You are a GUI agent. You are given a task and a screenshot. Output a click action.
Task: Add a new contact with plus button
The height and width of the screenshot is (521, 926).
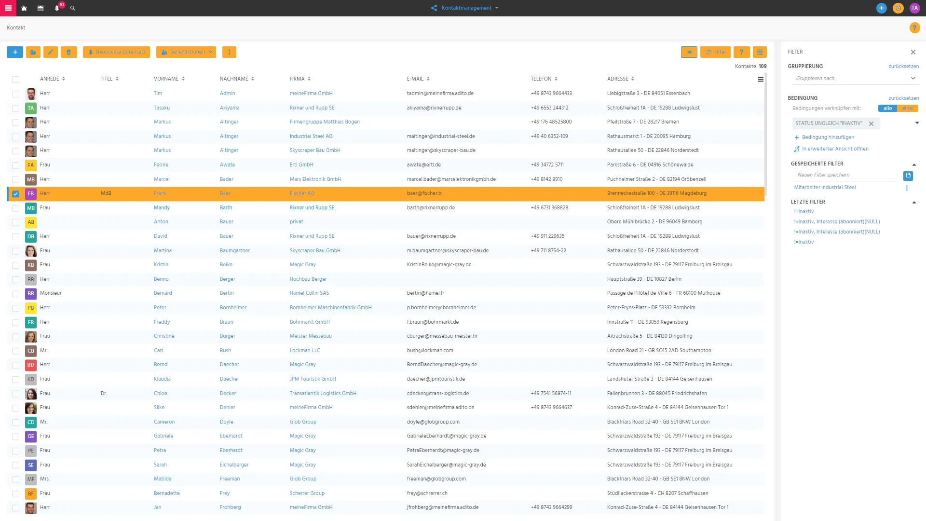(15, 52)
